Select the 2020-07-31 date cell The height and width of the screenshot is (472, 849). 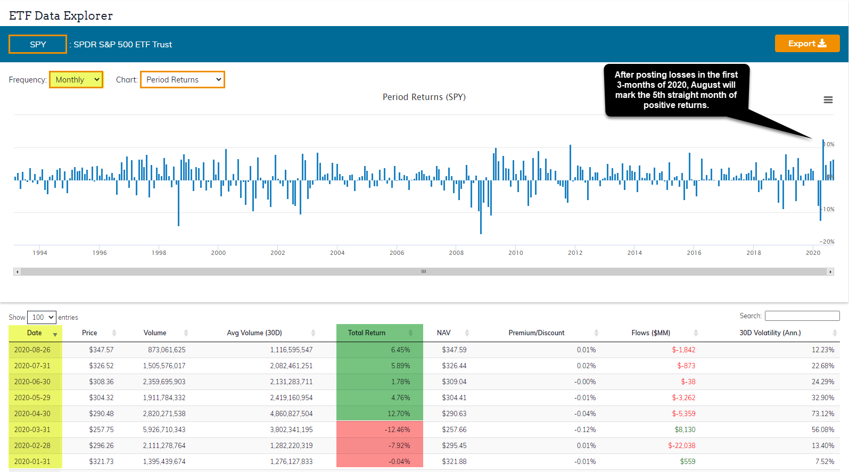[x=32, y=366]
